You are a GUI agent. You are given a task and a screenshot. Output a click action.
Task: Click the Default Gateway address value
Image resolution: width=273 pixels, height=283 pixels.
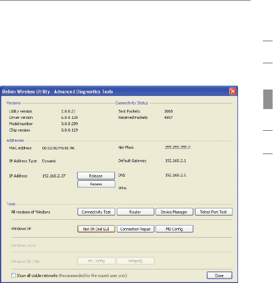click(x=175, y=161)
